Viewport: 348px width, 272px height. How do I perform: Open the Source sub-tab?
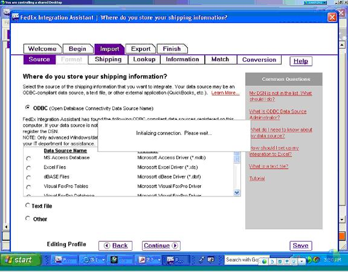[39, 59]
